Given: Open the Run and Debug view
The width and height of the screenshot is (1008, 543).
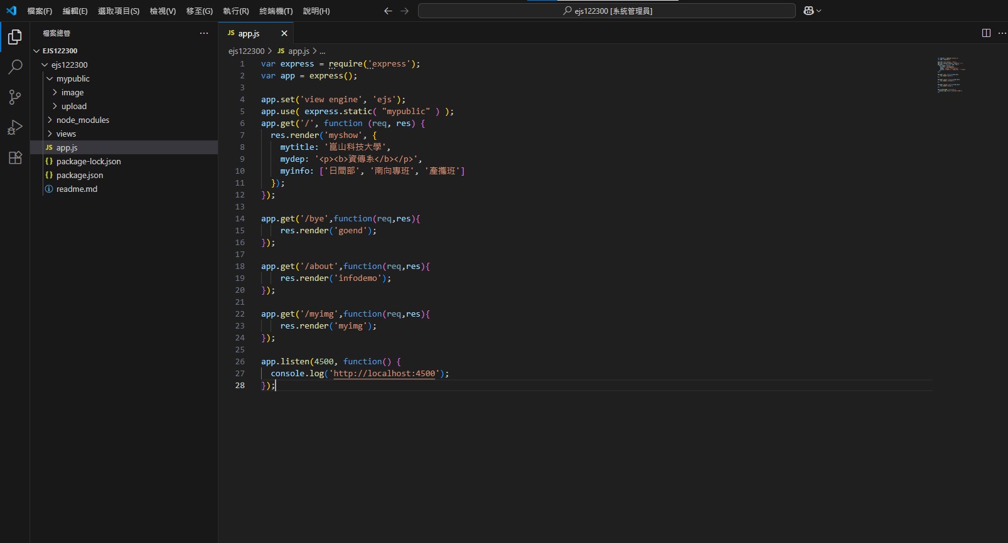Looking at the screenshot, I should coord(15,127).
